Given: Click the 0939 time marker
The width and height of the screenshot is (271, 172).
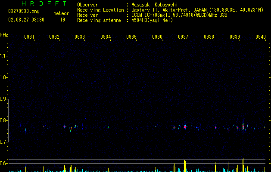Looking at the screenshot, I should click(235, 37).
